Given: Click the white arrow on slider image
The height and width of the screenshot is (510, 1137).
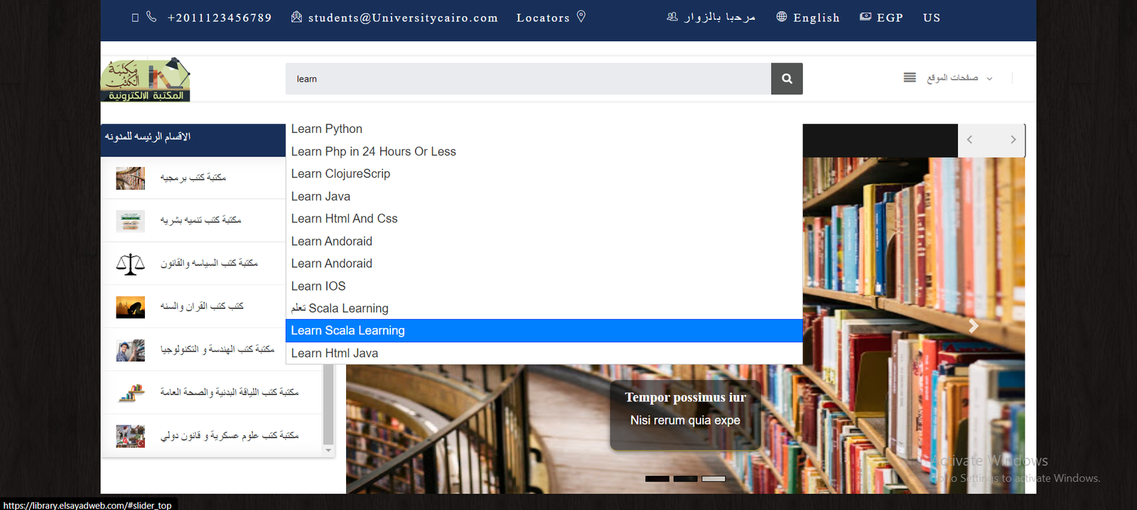Looking at the screenshot, I should tap(974, 326).
